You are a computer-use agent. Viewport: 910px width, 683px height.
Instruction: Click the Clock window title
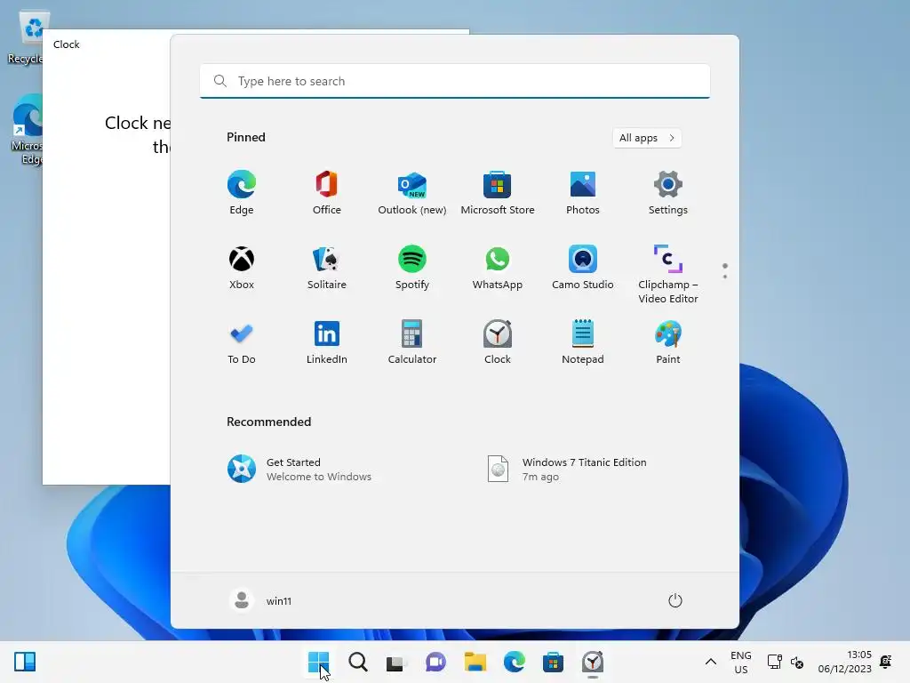point(66,44)
